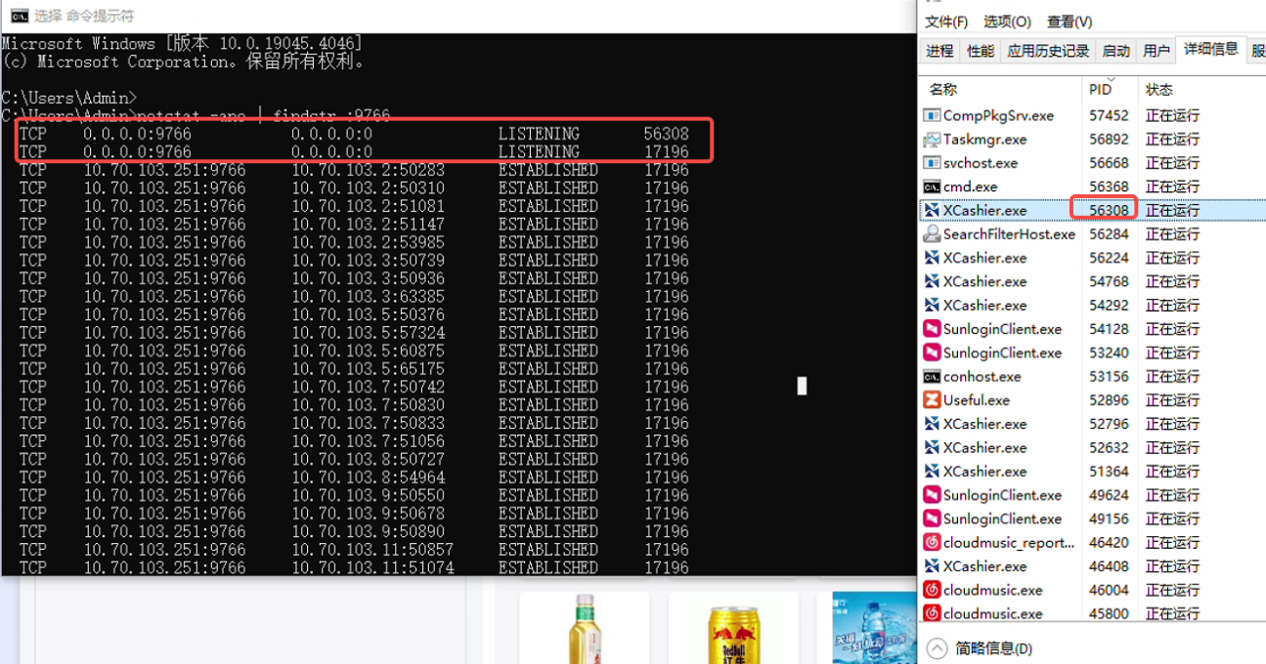This screenshot has height=664, width=1266.
Task: Select the cmd.exe icon in process list
Action: point(932,187)
